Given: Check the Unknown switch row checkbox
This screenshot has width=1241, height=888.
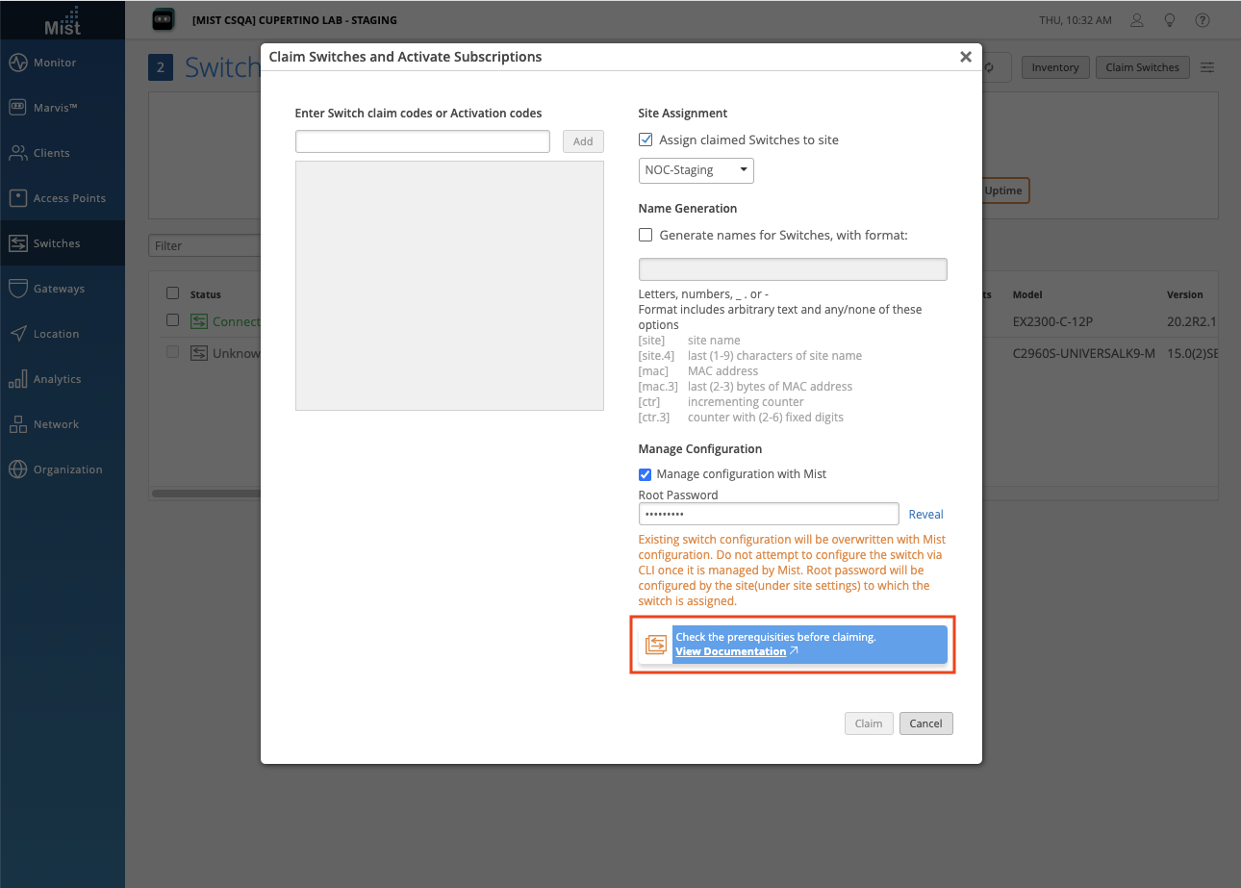Looking at the screenshot, I should pos(172,352).
